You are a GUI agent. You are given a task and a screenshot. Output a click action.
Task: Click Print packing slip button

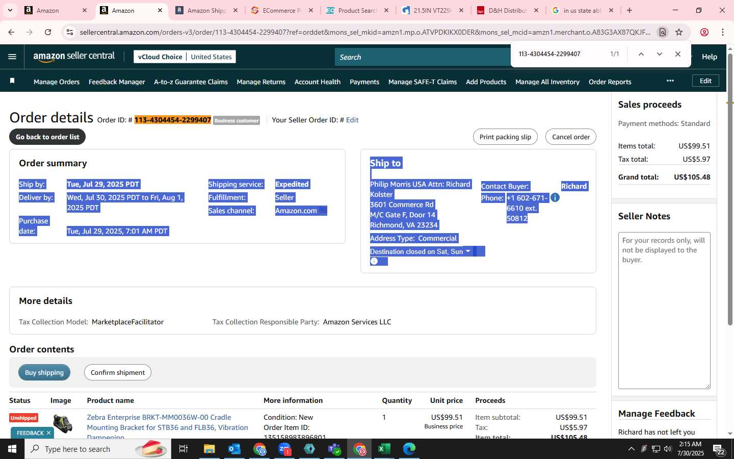(x=505, y=137)
